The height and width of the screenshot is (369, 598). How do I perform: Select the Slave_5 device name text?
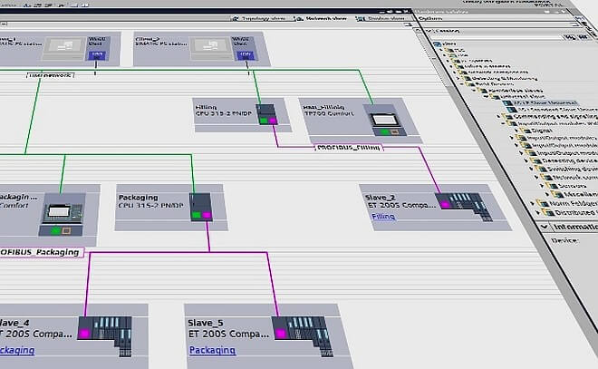(x=206, y=323)
